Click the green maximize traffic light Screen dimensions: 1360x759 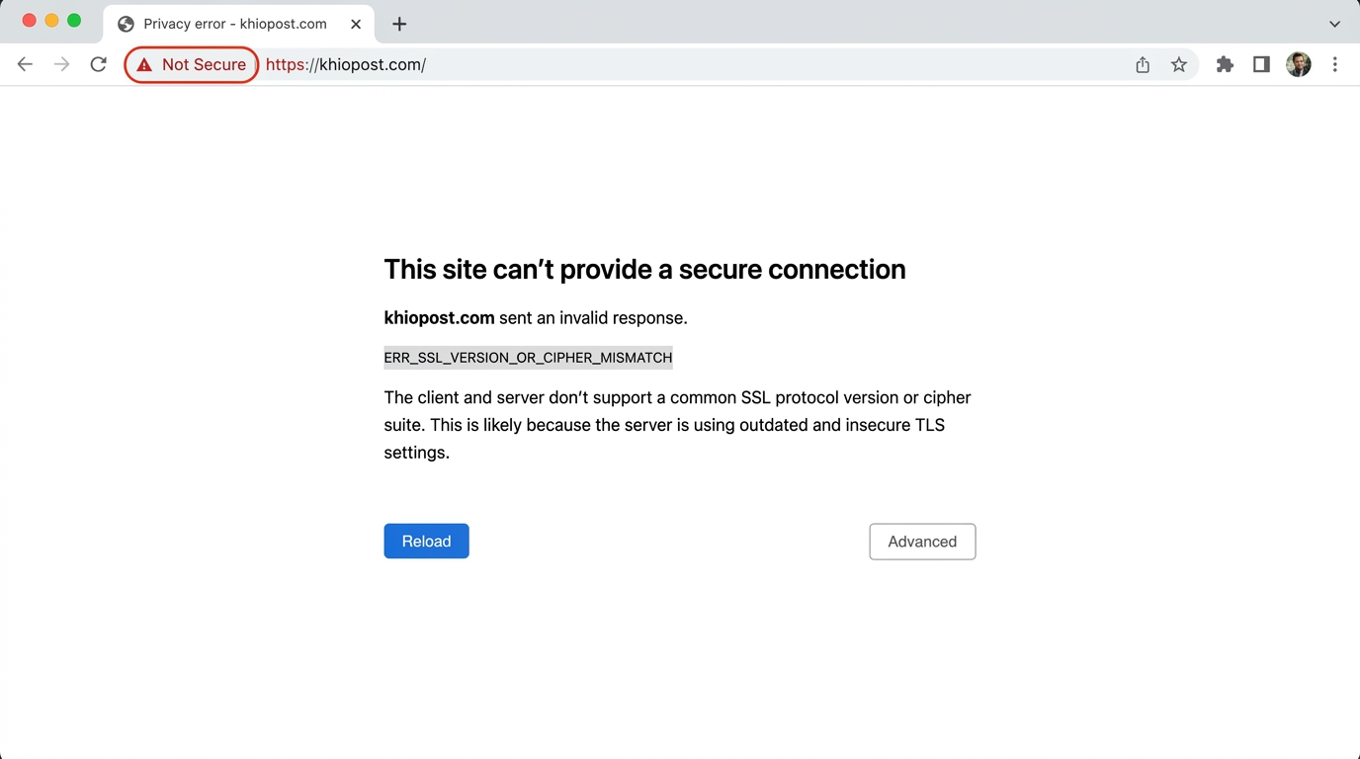click(x=74, y=20)
